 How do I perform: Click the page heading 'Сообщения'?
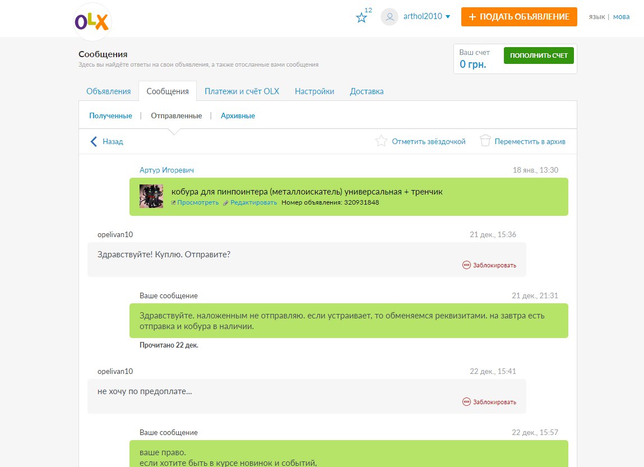(x=103, y=54)
